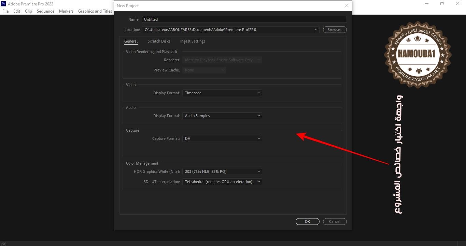This screenshot has width=466, height=246.
Task: Click the disabled Preview Cache dropdown
Action: [x=204, y=70]
